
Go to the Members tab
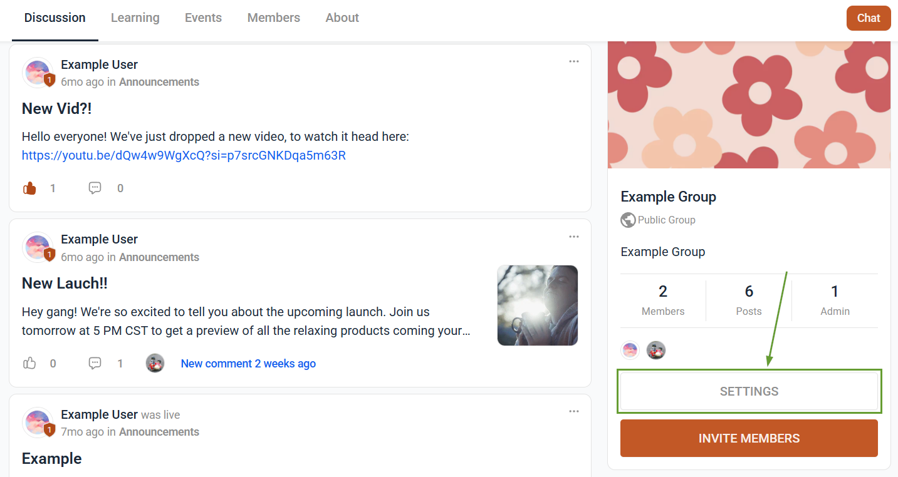click(274, 18)
